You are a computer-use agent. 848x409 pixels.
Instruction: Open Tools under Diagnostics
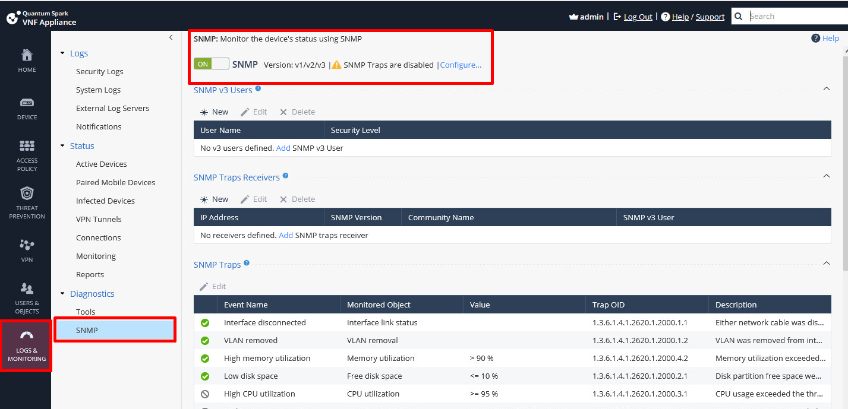[x=86, y=312]
